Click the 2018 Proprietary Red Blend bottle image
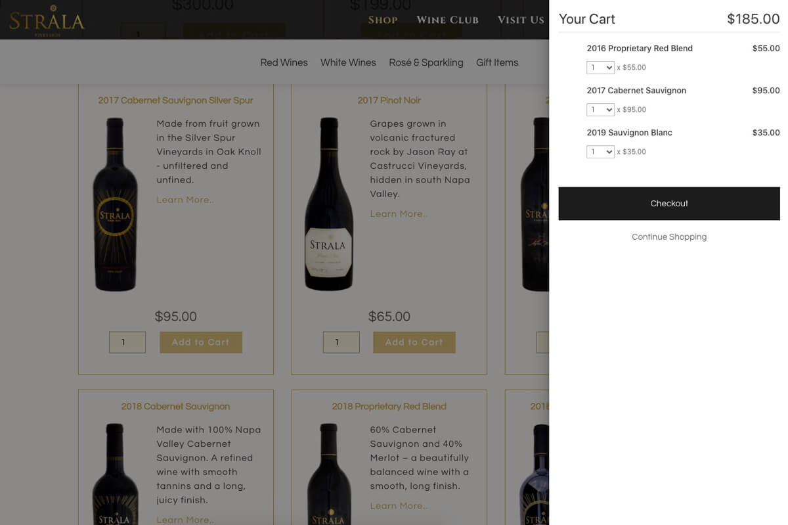The height and width of the screenshot is (525, 788). (328, 473)
